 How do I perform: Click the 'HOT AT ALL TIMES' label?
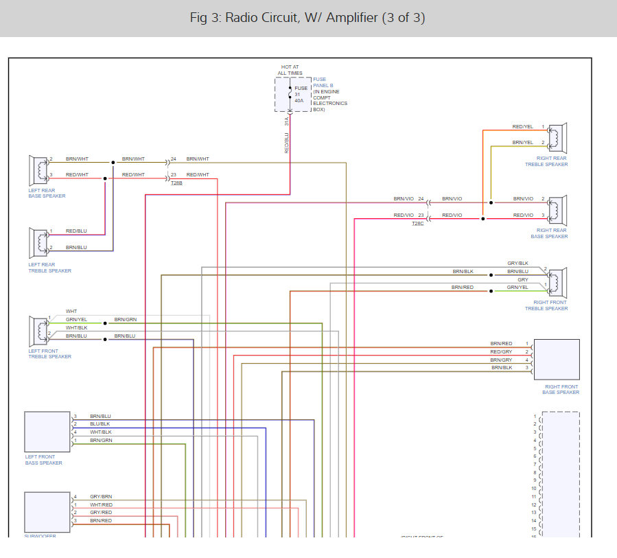pyautogui.click(x=290, y=70)
